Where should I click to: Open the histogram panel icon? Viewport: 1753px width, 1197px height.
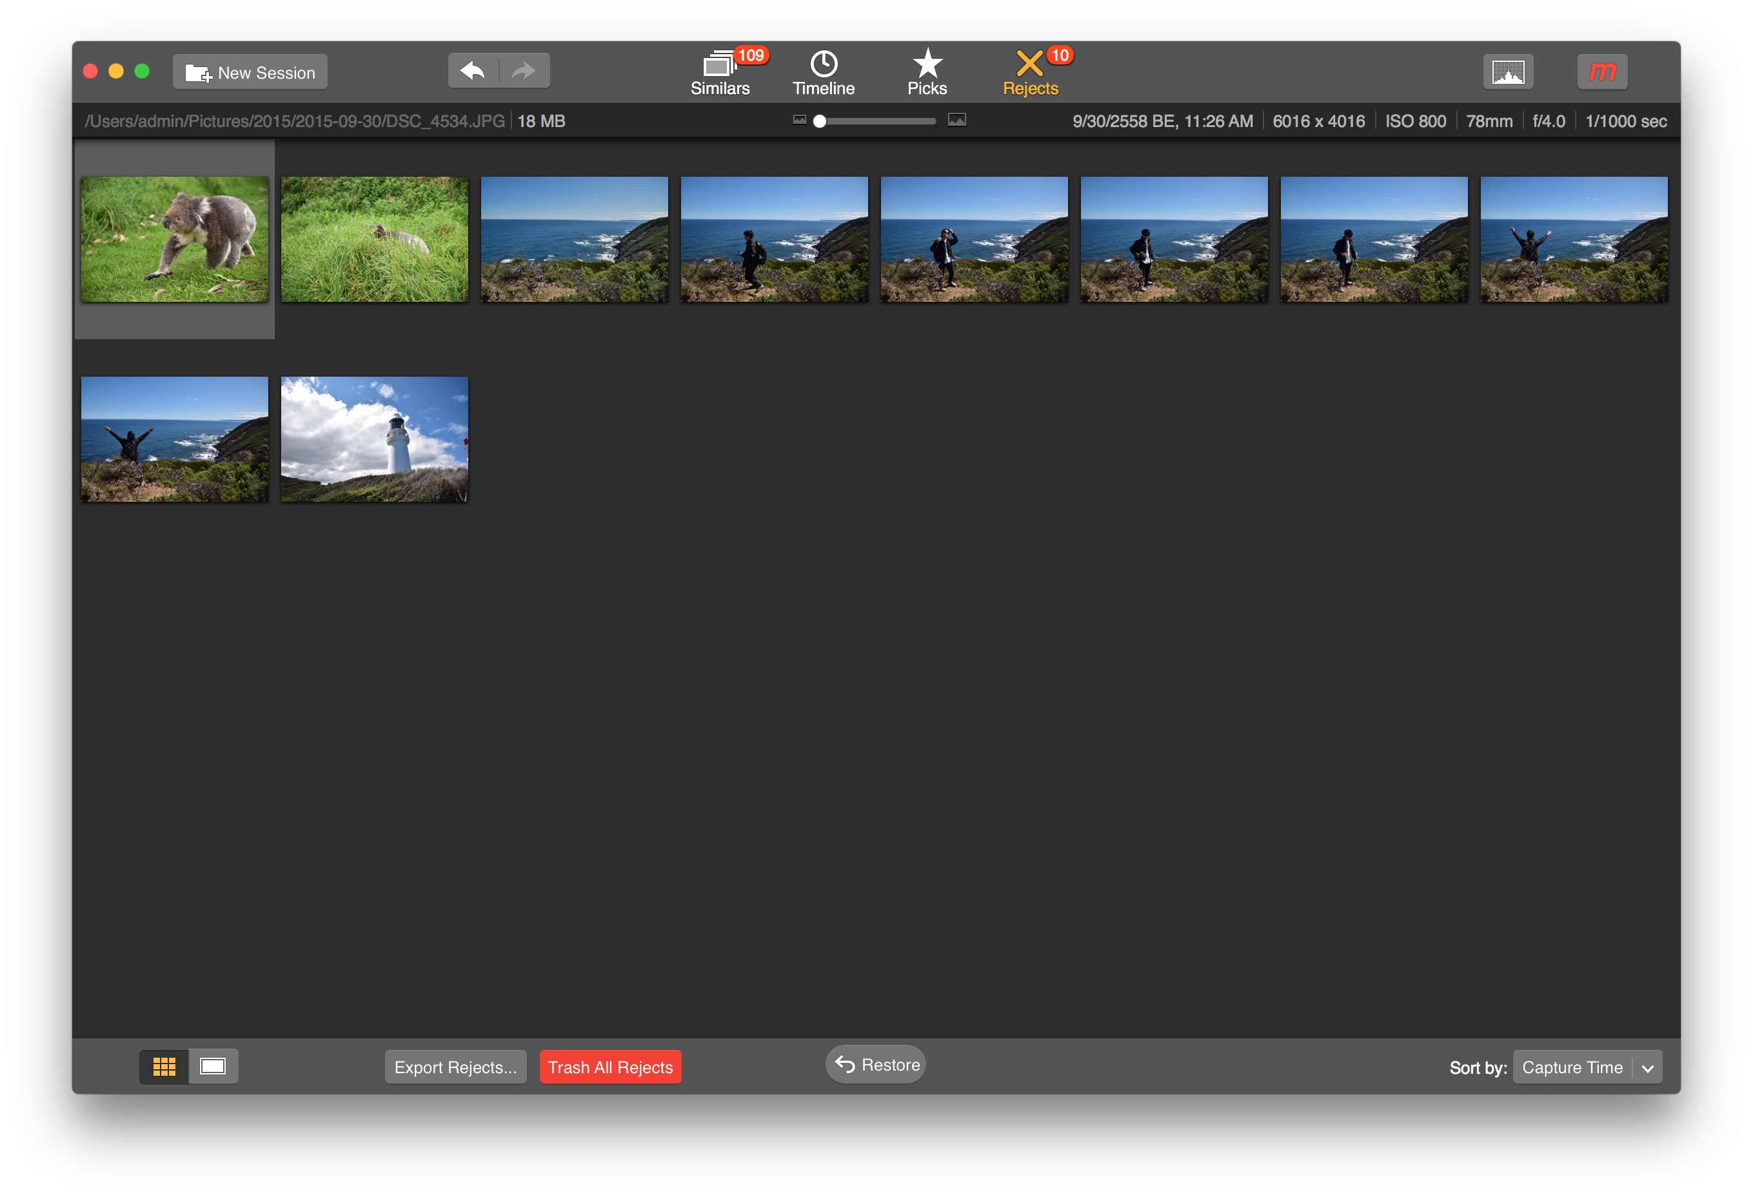pos(1508,71)
